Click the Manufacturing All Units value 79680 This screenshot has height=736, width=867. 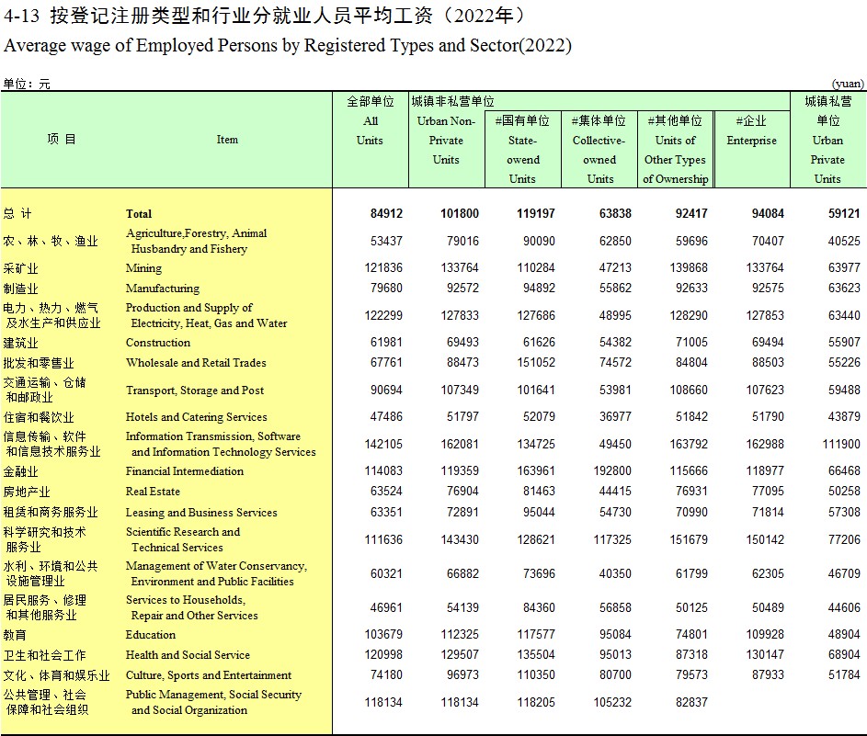click(x=386, y=288)
